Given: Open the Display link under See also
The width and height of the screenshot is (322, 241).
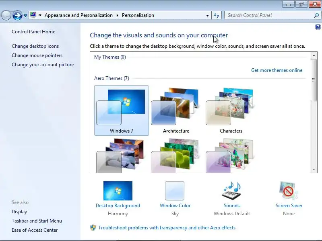Looking at the screenshot, I should pyautogui.click(x=19, y=212).
